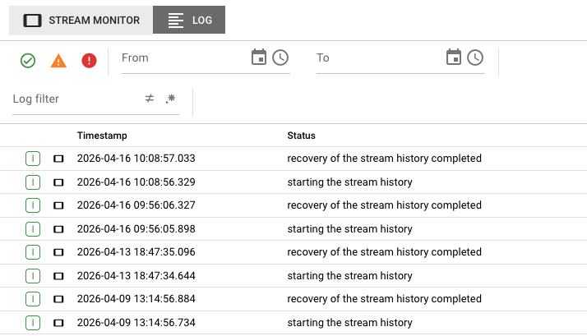Open the Log tab
Viewport: 587px width, 336px height.
[189, 20]
